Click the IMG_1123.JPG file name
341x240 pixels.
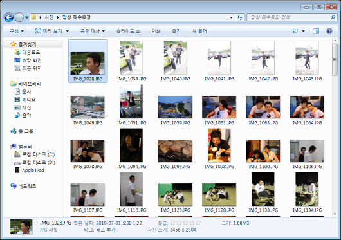[x=176, y=210]
